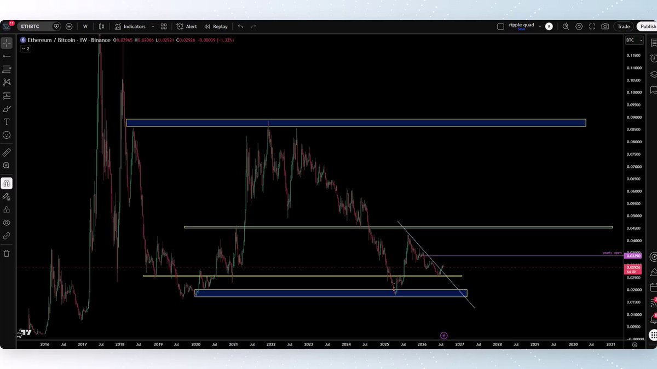657x369 pixels.
Task: Open the quick search icon
Action: pos(566,26)
